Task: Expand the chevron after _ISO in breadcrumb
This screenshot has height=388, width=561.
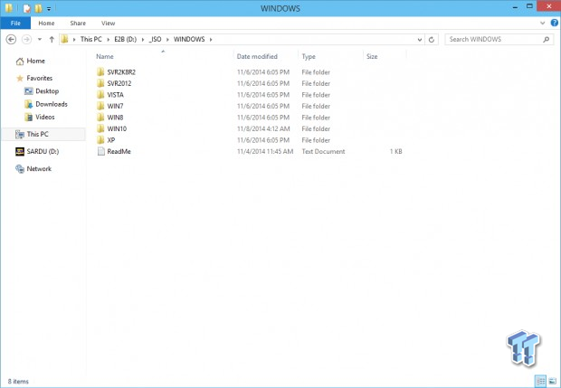Action: tap(167, 40)
